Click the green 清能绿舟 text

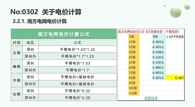click(x=151, y=98)
